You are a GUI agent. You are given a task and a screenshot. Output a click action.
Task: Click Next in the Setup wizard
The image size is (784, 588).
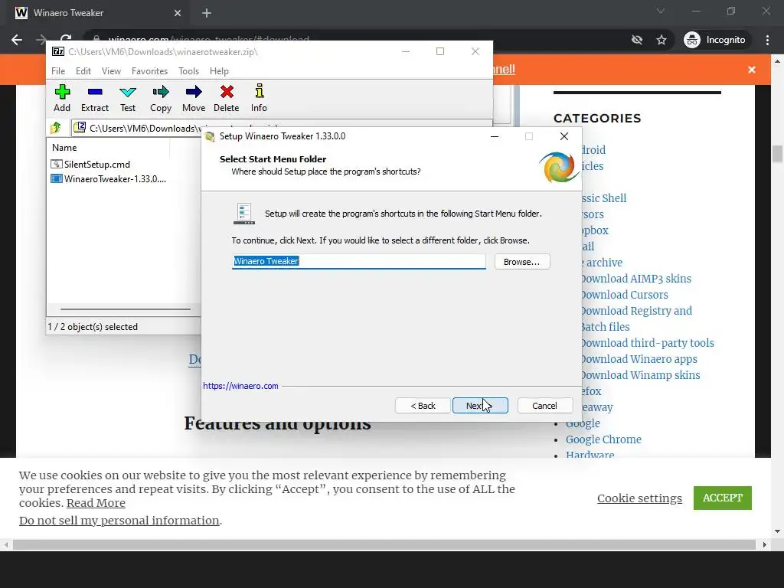480,406
